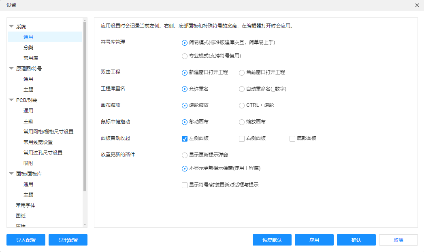Select 专业模式 symbol library option

pyautogui.click(x=185, y=56)
